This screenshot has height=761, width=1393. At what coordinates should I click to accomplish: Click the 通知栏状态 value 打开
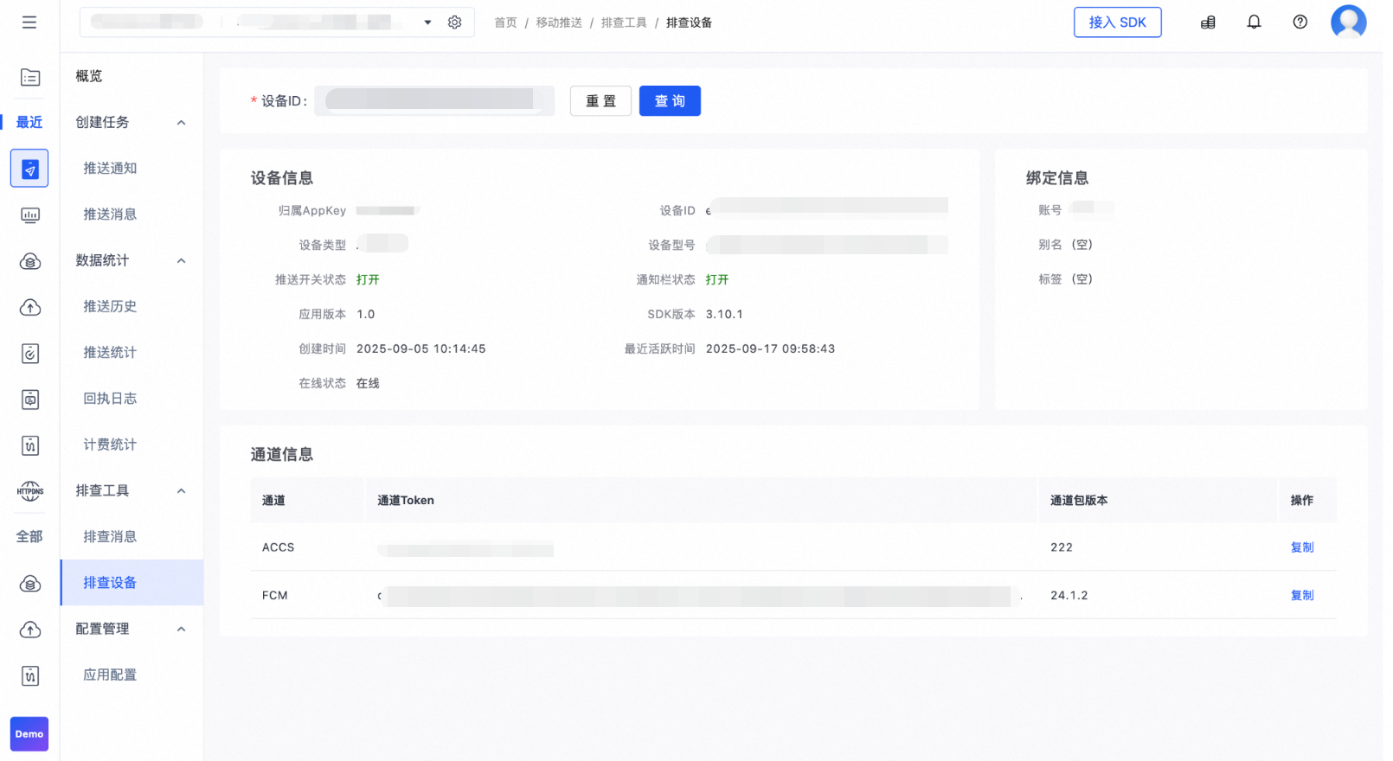coord(717,280)
